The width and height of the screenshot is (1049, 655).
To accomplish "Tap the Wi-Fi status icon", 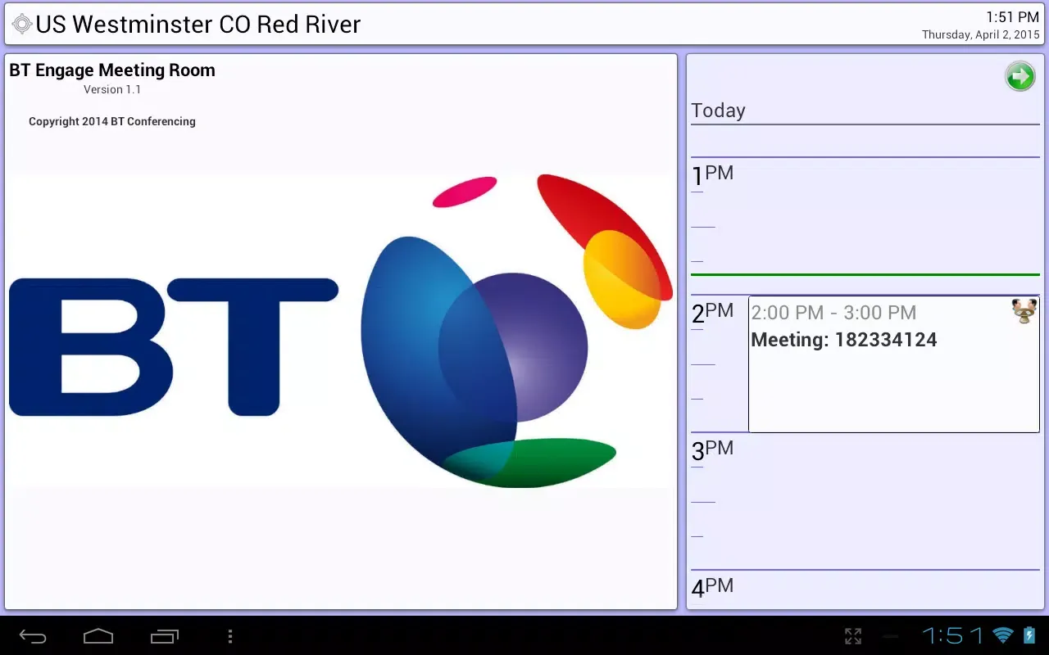I will 1003,635.
